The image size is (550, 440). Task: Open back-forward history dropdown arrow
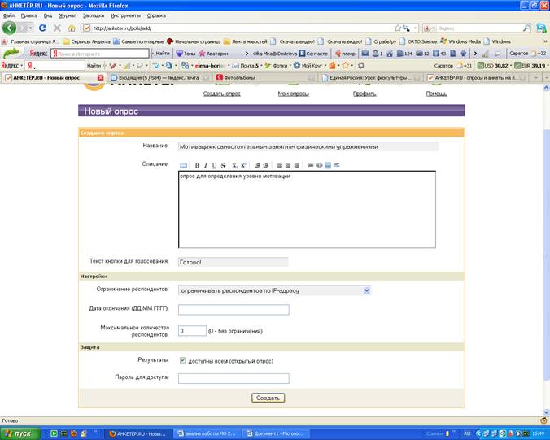(x=31, y=28)
